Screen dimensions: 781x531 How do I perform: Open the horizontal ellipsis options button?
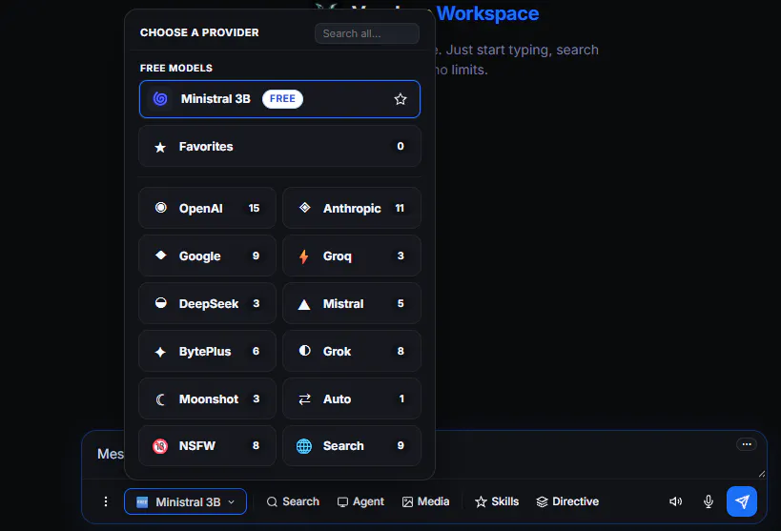pyautogui.click(x=746, y=444)
